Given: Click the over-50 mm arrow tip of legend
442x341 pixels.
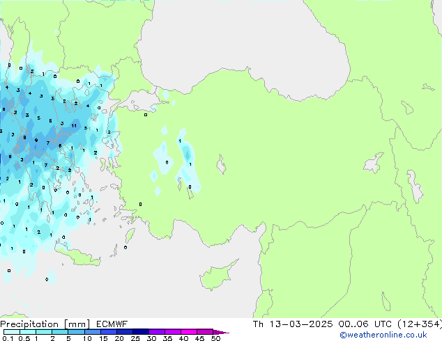Looking at the screenshot, I should click(221, 332).
